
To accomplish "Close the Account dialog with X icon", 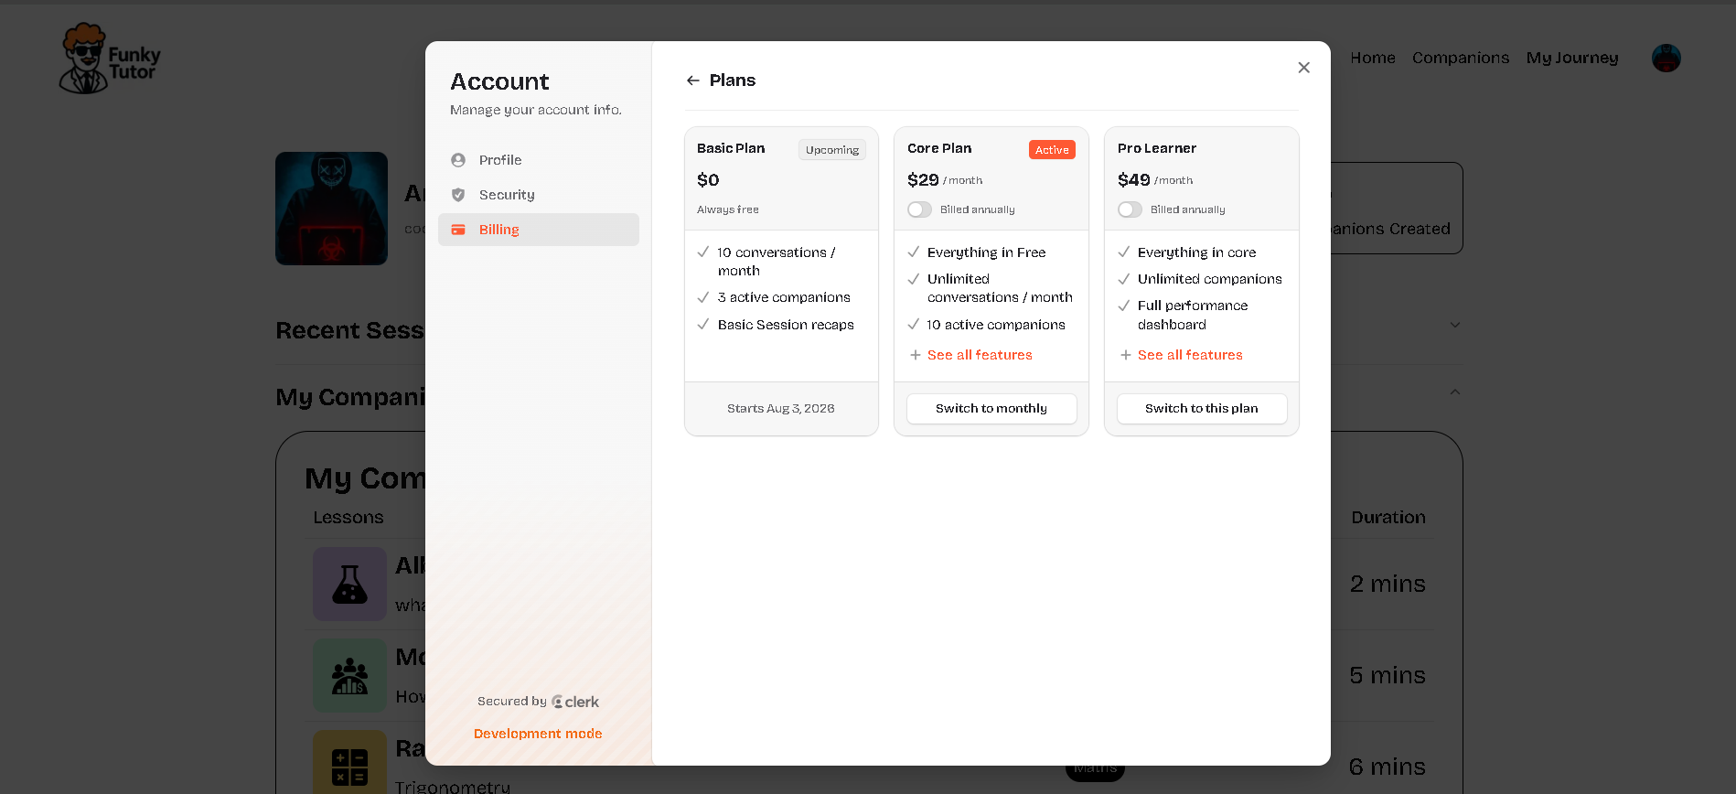I will point(1303,68).
